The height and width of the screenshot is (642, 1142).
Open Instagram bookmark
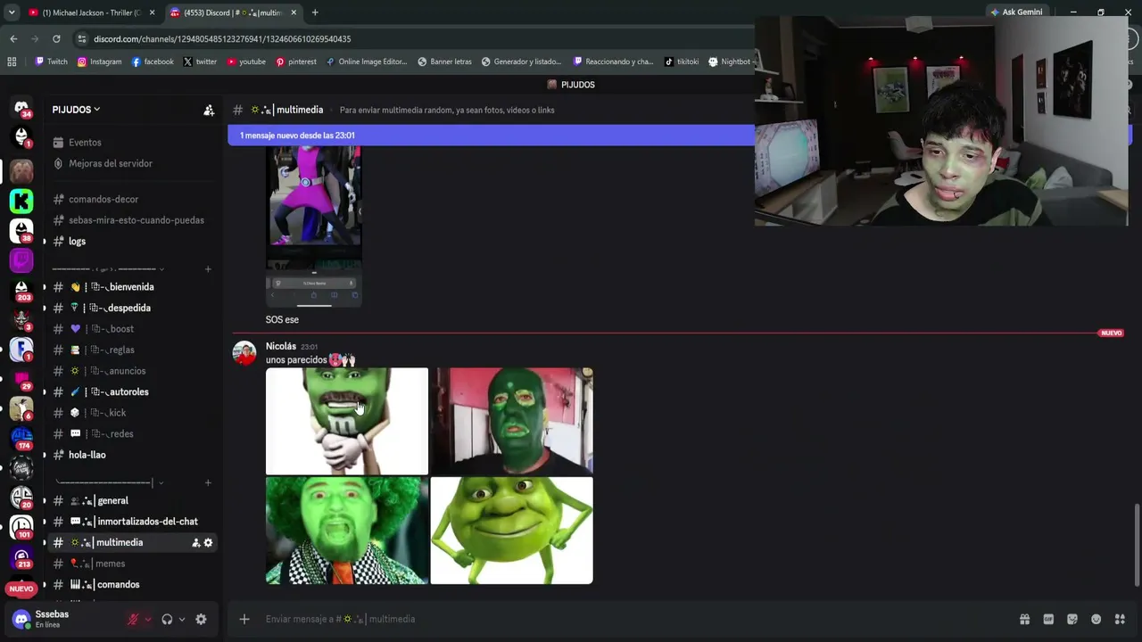(99, 62)
